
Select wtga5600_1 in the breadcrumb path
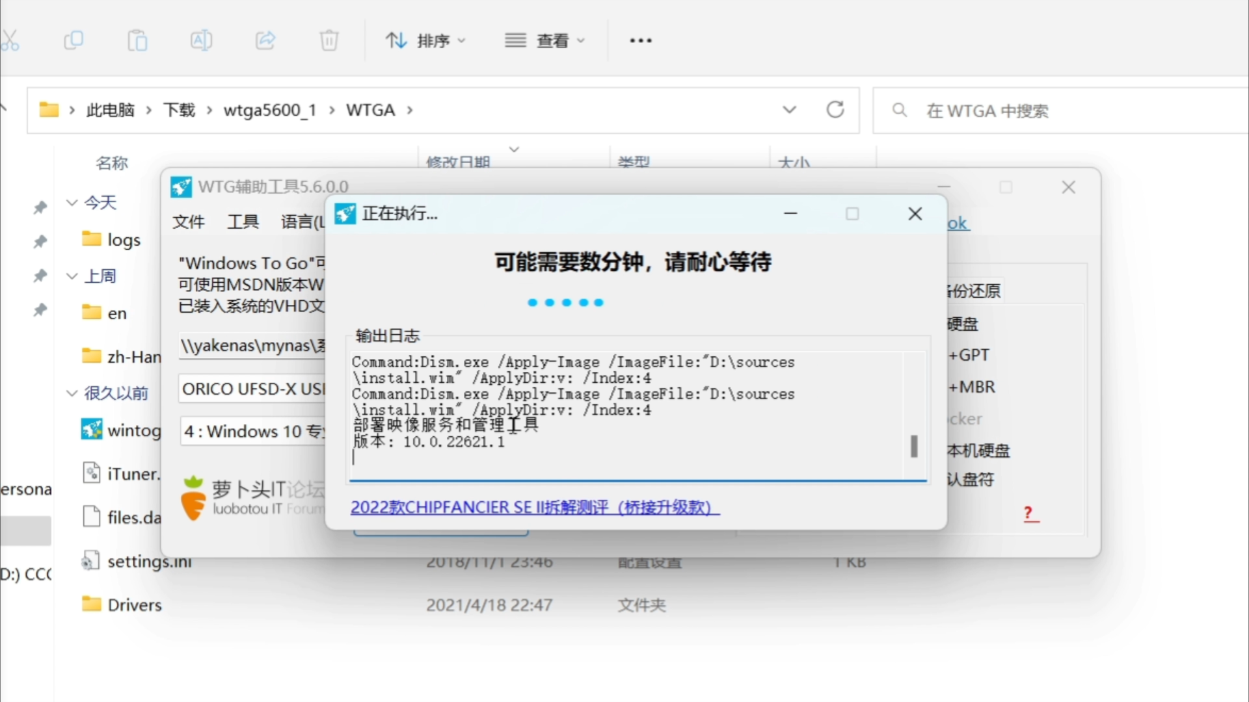click(270, 110)
